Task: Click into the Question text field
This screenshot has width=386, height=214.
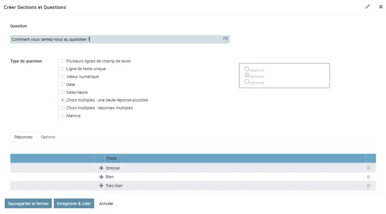Action: pos(116,39)
